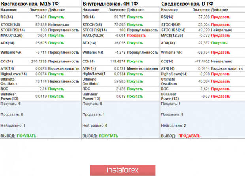Click the Bull/Bear Power value -0,03
Screen dimensions: 245x176
(205, 96)
